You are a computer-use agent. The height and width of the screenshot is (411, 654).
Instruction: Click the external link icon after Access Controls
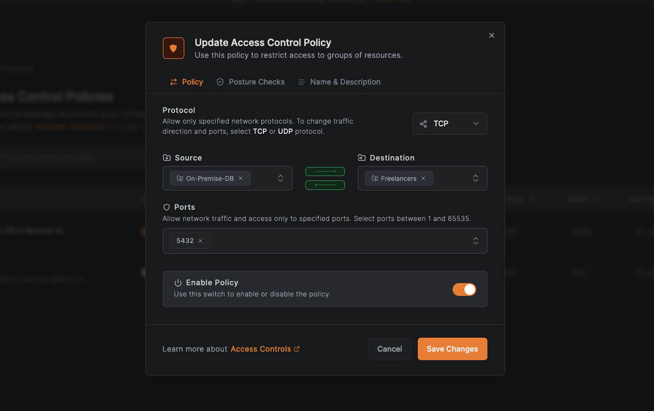click(x=297, y=348)
